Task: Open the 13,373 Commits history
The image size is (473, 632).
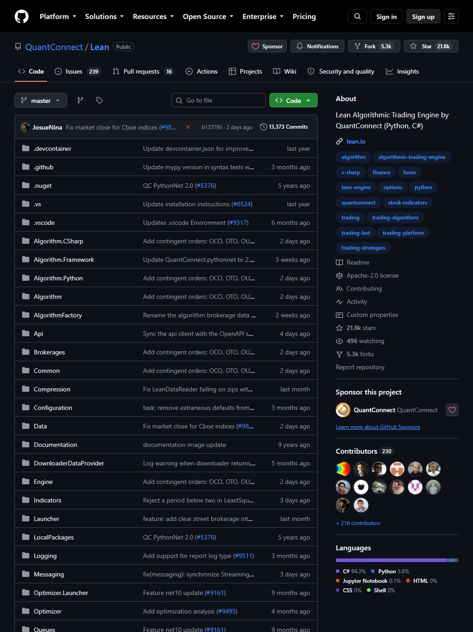Action: pos(284,127)
